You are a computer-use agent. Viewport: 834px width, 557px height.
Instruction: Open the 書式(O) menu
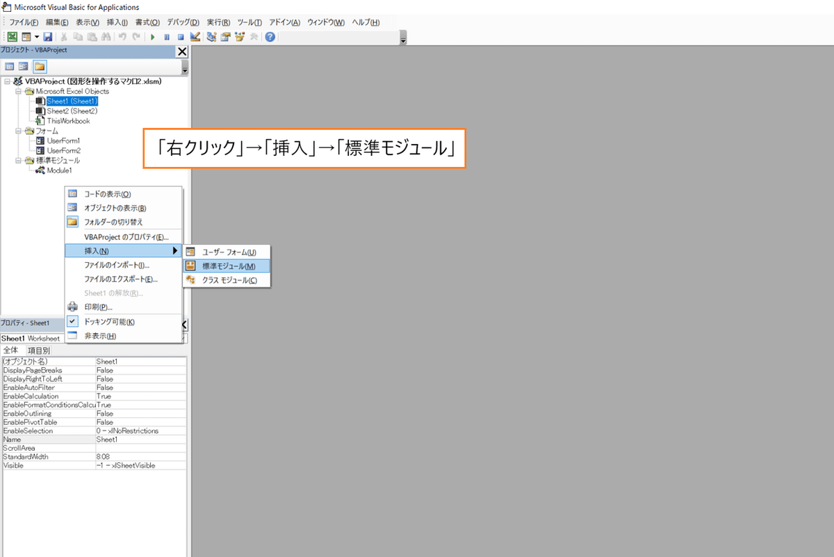point(147,22)
